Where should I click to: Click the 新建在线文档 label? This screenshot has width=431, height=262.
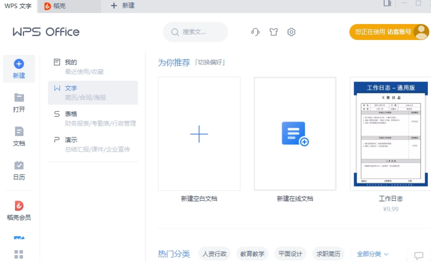(295, 199)
